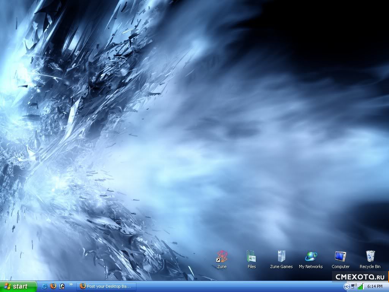Show hidden system tray icons

pyautogui.click(x=346, y=287)
